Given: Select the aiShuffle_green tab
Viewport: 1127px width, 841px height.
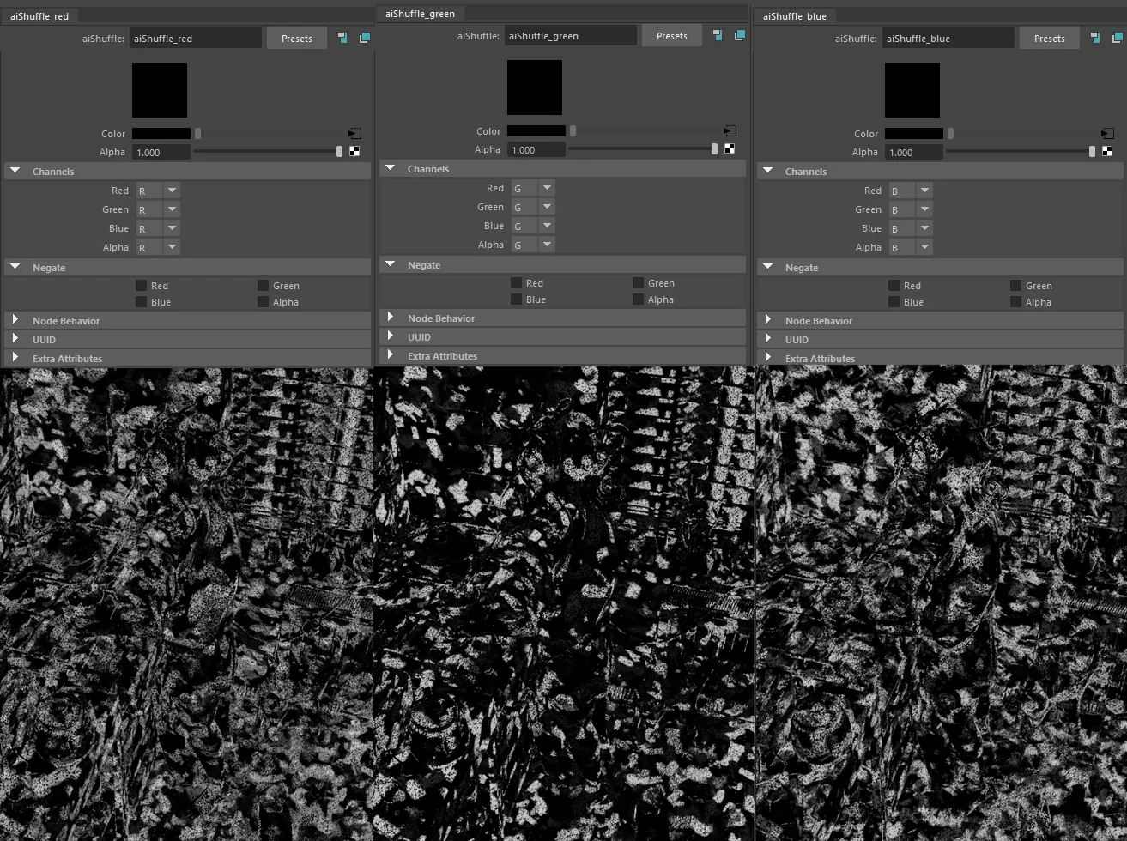Looking at the screenshot, I should point(420,14).
